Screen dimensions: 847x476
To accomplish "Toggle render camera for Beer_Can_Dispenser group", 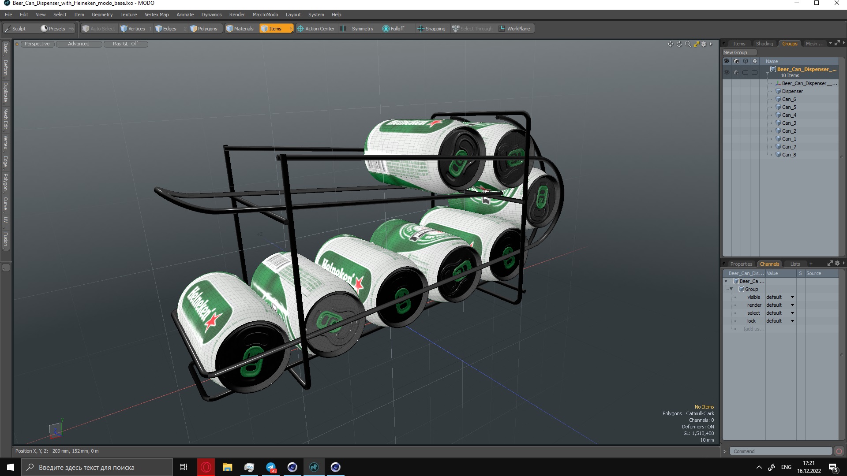I will point(736,72).
